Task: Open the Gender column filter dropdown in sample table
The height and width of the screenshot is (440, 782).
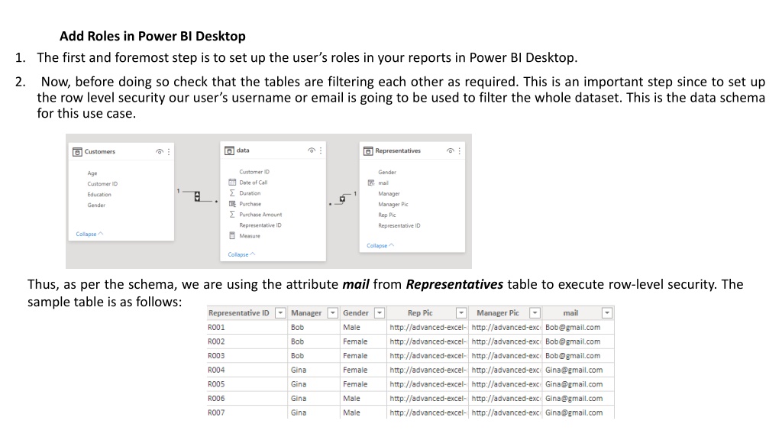Action: pos(380,312)
